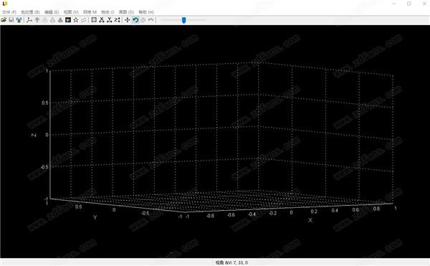Click the Z axis view icon
This screenshot has height=266, width=430.
pos(118,20)
